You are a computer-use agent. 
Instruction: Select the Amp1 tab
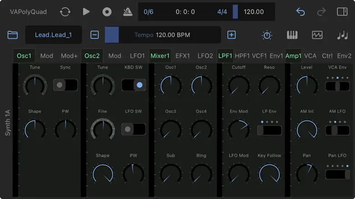pyautogui.click(x=294, y=56)
